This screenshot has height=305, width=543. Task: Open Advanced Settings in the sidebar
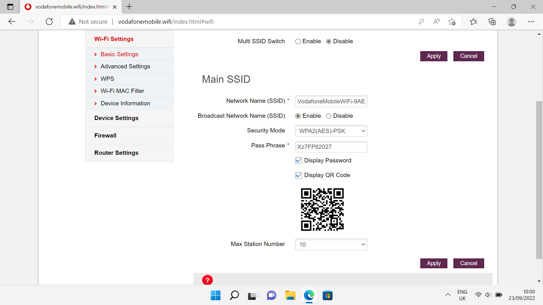pos(125,66)
